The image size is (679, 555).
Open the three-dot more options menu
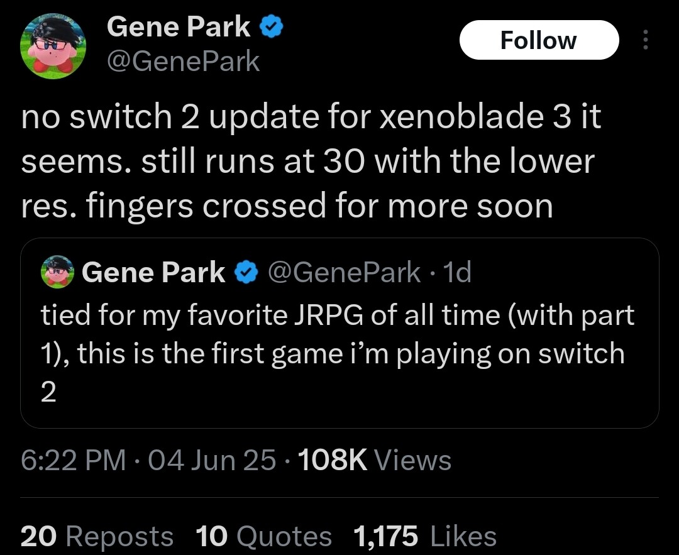644,40
